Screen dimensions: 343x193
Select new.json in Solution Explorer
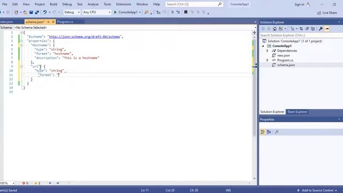click(284, 56)
